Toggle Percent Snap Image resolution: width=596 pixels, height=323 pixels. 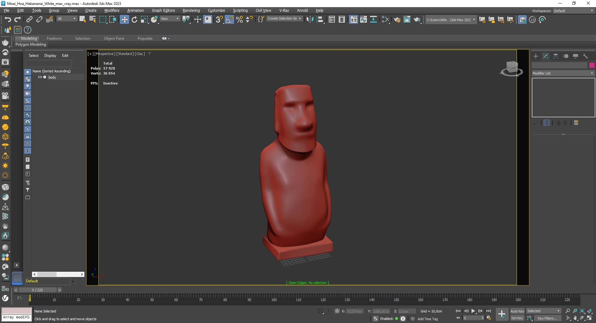pos(239,20)
